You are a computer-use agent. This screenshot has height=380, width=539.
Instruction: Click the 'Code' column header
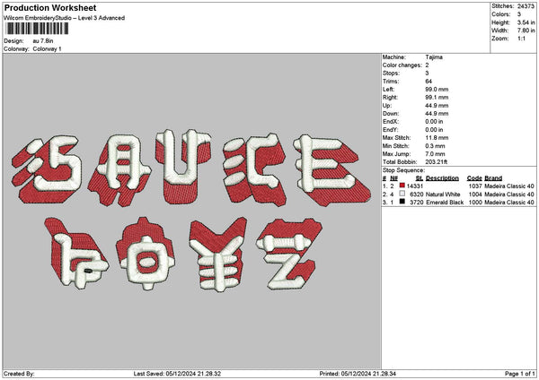pos(474,178)
